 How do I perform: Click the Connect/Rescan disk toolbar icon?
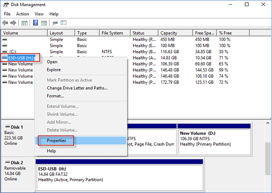[x=55, y=23]
